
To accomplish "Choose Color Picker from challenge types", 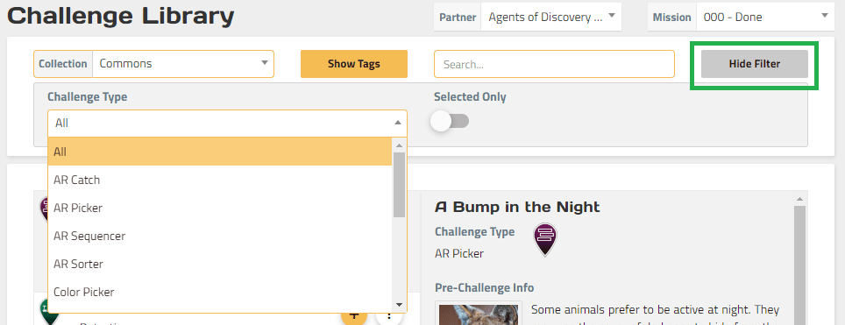I will 220,292.
